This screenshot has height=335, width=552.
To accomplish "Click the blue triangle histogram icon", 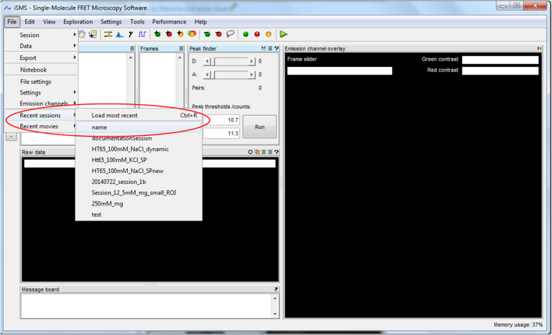I will point(120,34).
